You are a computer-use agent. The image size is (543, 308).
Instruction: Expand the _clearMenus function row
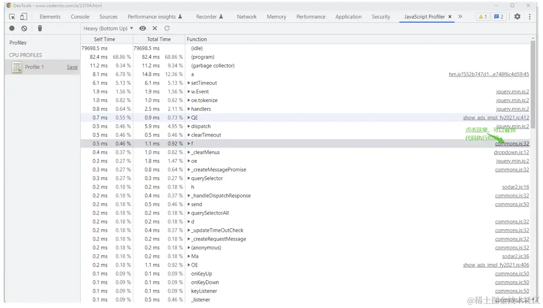coord(189,152)
